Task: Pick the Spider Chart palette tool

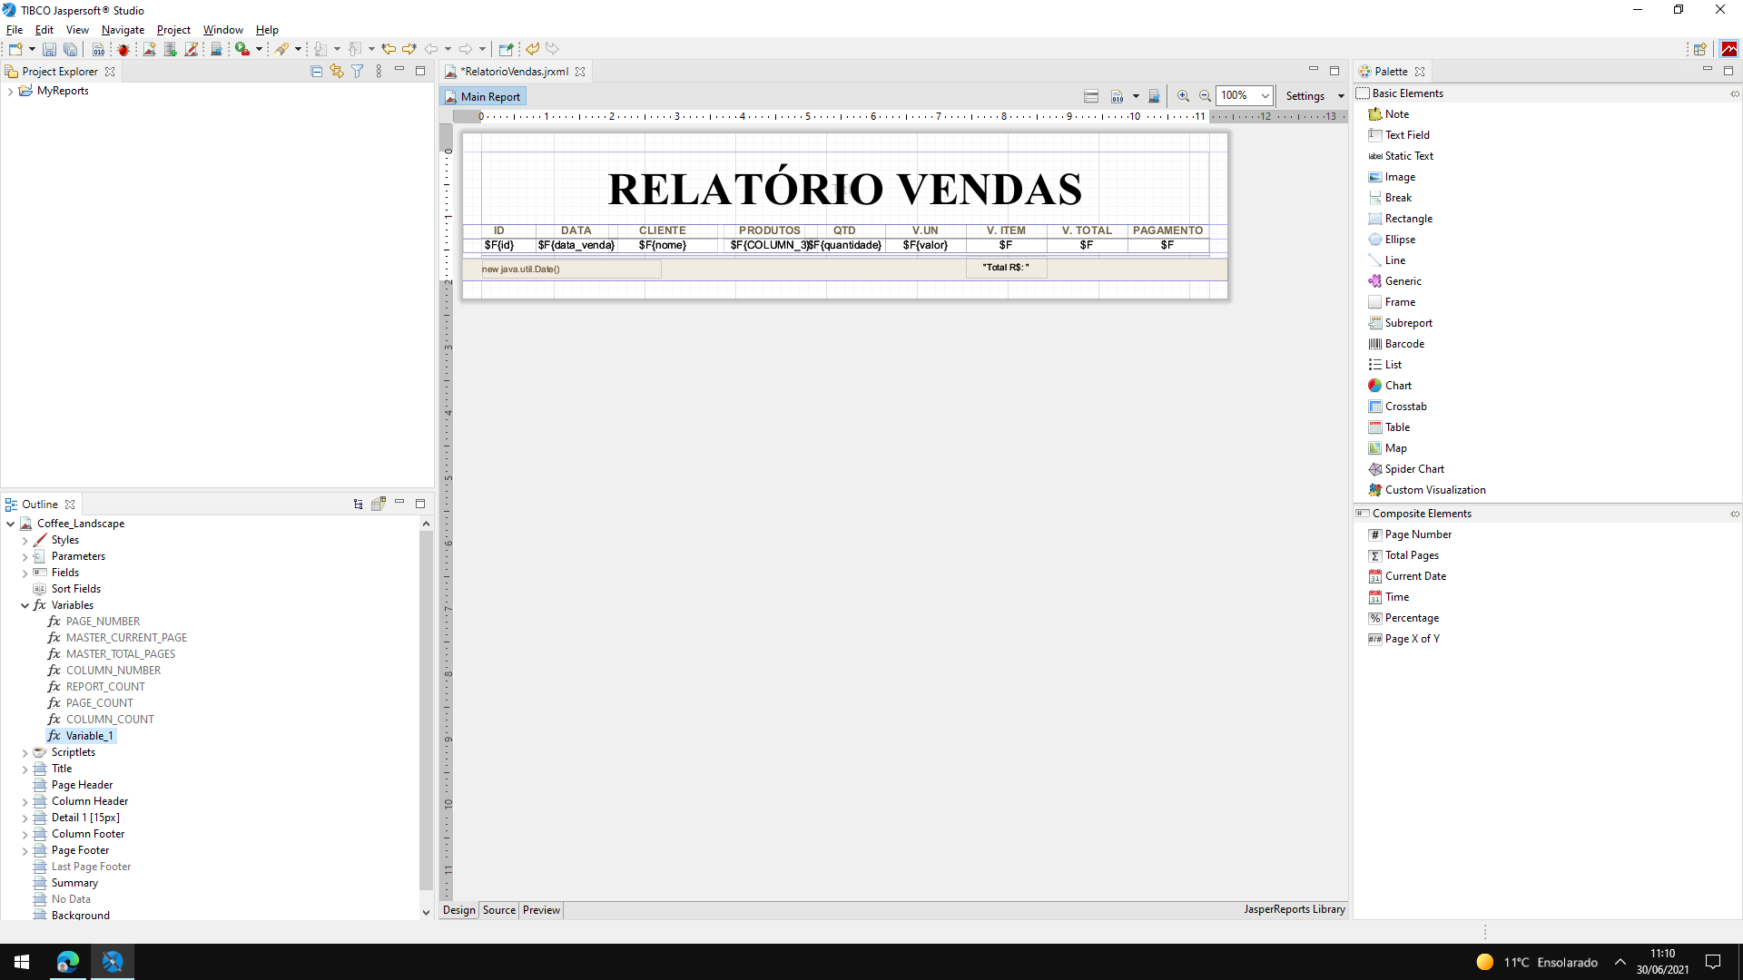Action: (x=1413, y=469)
